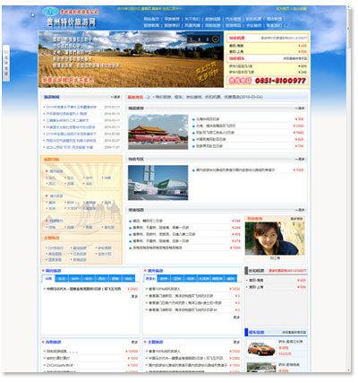Open the first navigation link in the top menu
Viewport: 358px width, 383px height.
[151, 19]
